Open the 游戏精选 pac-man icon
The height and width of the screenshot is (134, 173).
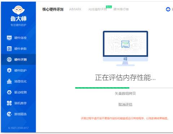tap(9, 114)
